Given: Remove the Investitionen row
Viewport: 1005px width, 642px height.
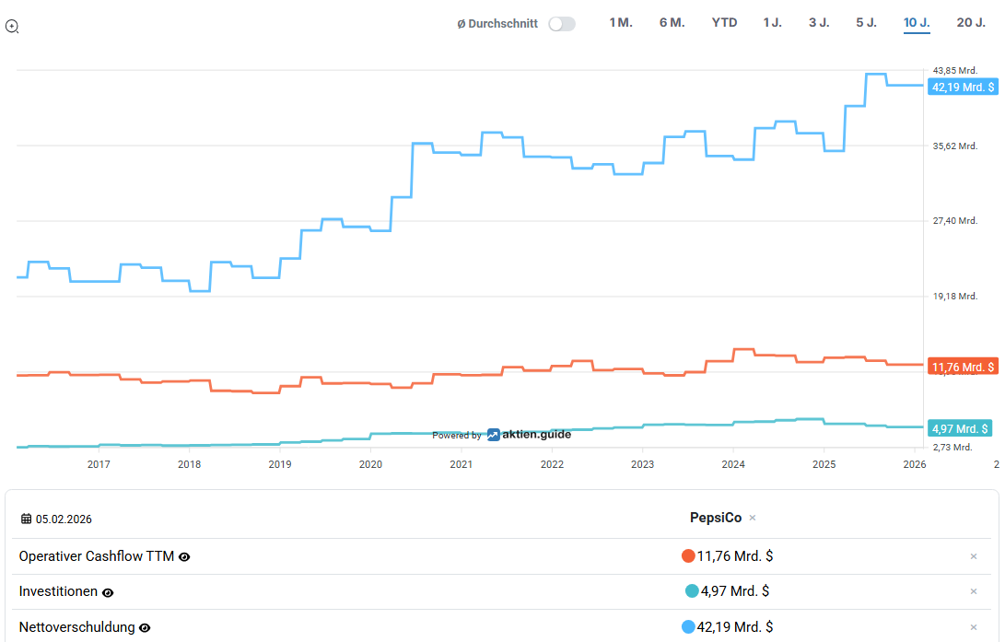Looking at the screenshot, I should 974,591.
